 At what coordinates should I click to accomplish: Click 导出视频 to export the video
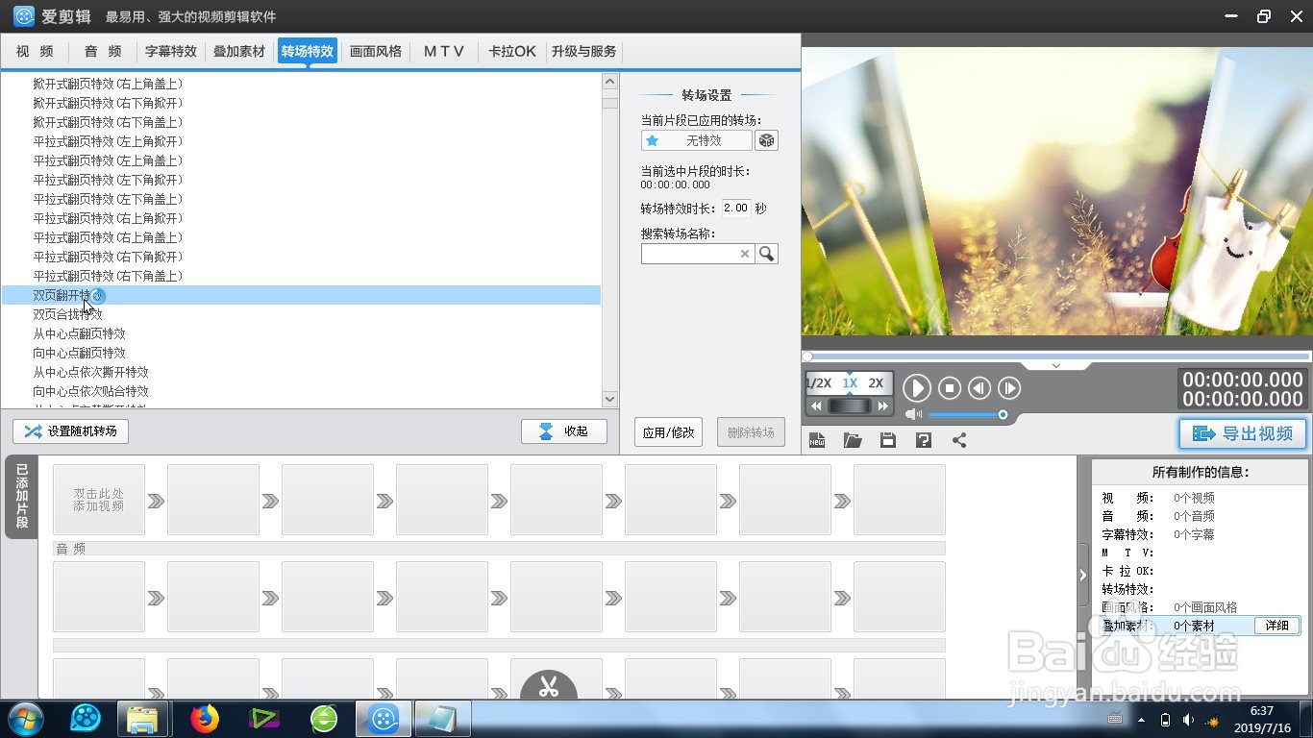point(1242,433)
